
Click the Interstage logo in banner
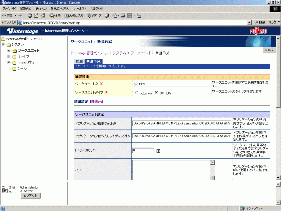[x=23, y=31]
